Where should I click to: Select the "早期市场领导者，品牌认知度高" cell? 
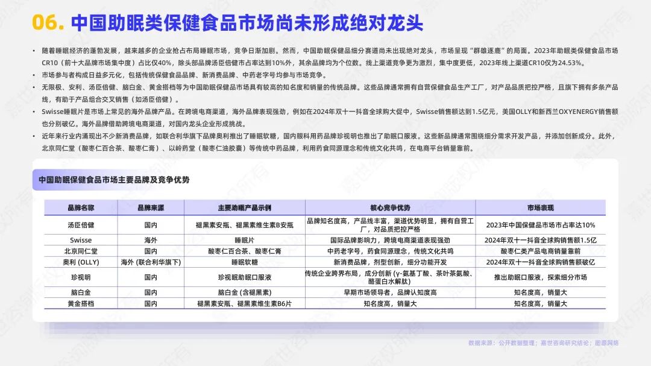click(390, 292)
